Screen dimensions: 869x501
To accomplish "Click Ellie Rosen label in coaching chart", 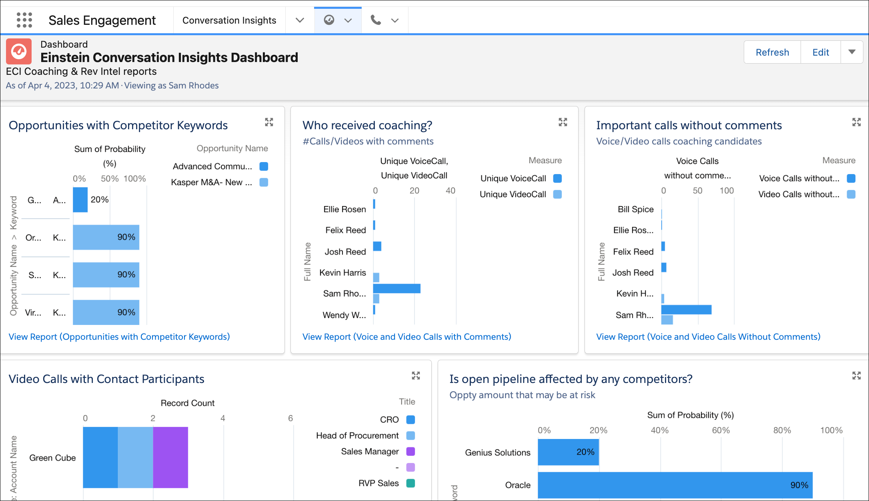I will click(344, 209).
